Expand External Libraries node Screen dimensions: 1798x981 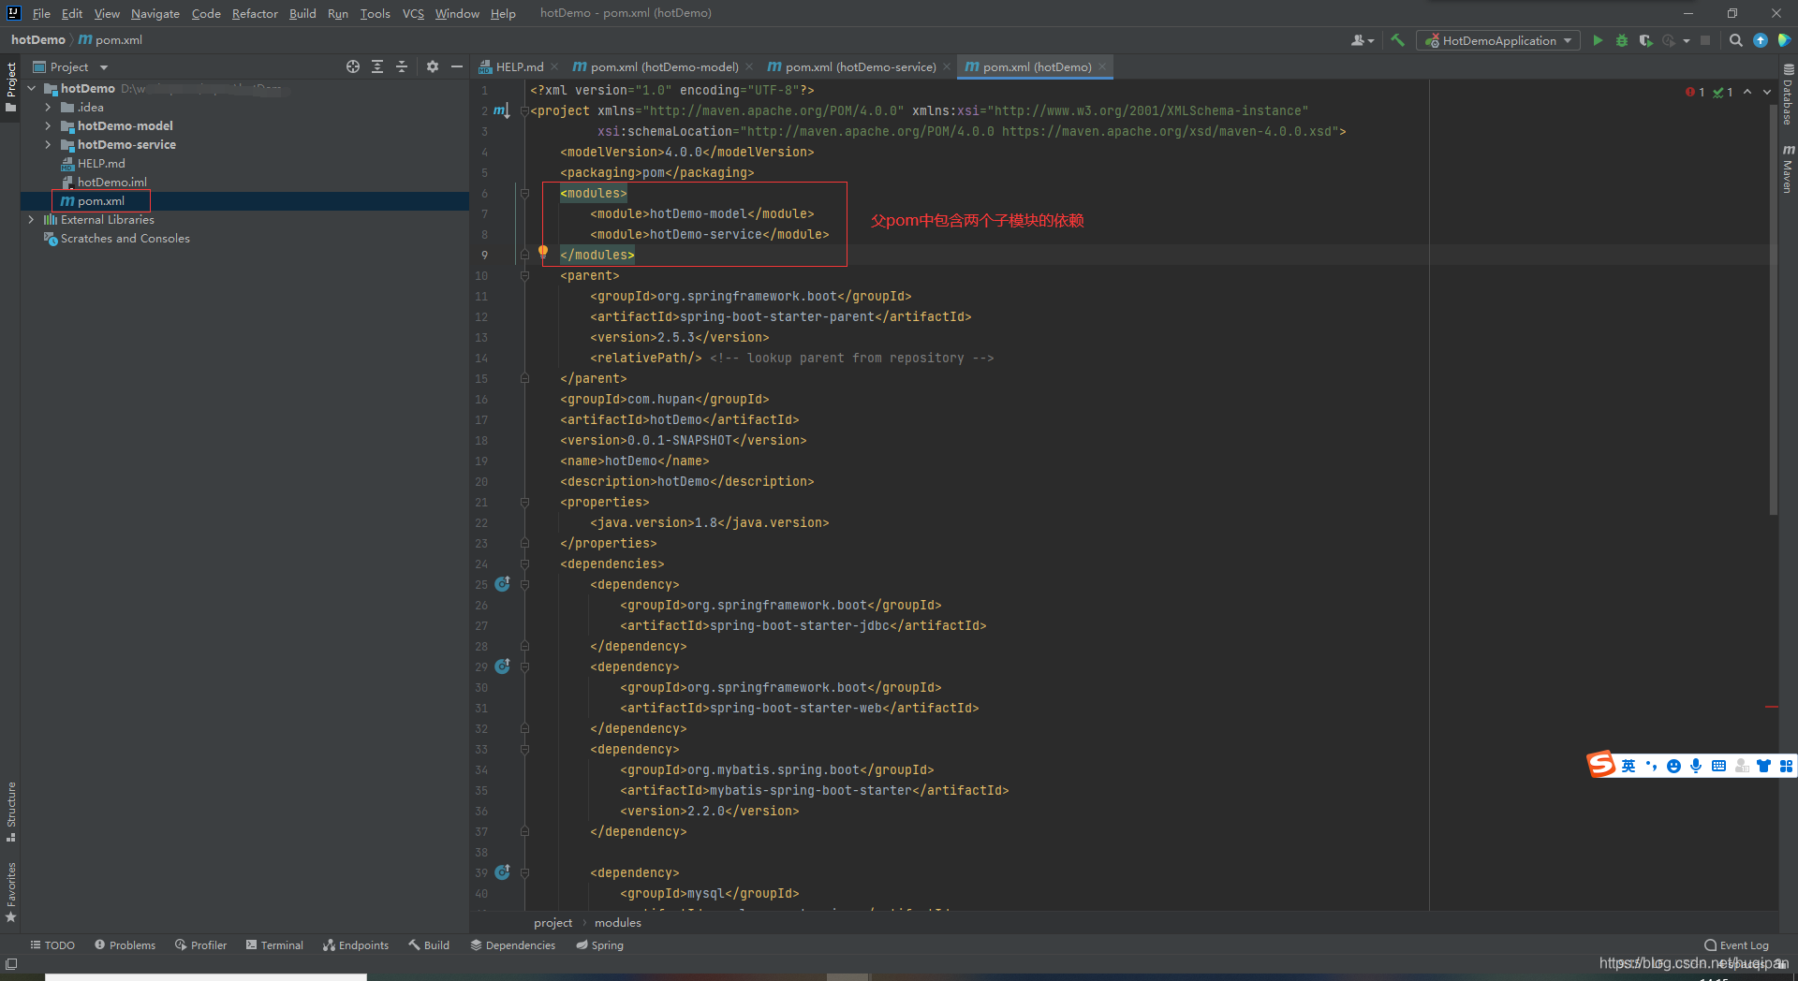[31, 219]
